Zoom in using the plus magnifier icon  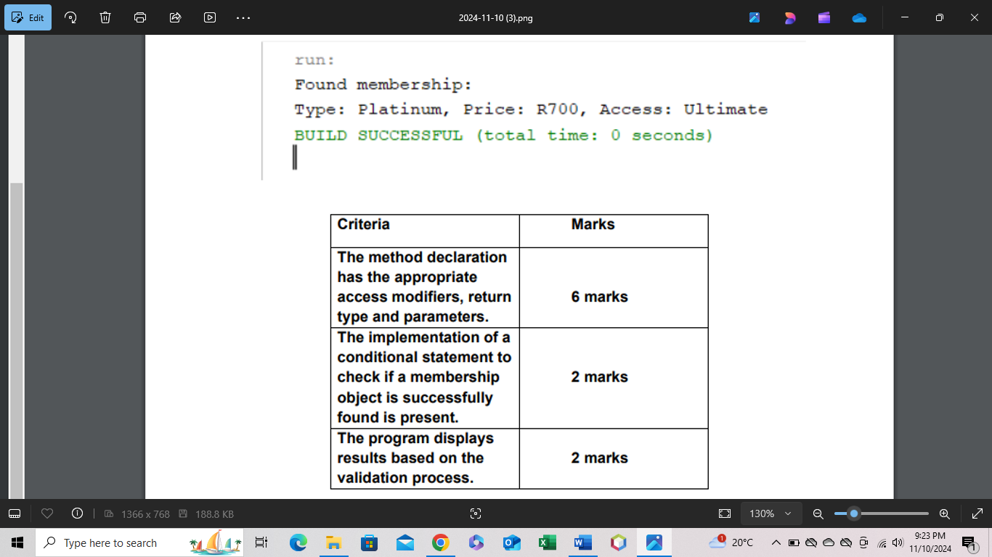coord(944,513)
